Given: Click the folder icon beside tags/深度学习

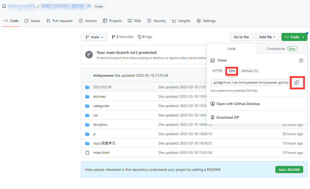Looking at the screenshot, I should tap(87, 143).
